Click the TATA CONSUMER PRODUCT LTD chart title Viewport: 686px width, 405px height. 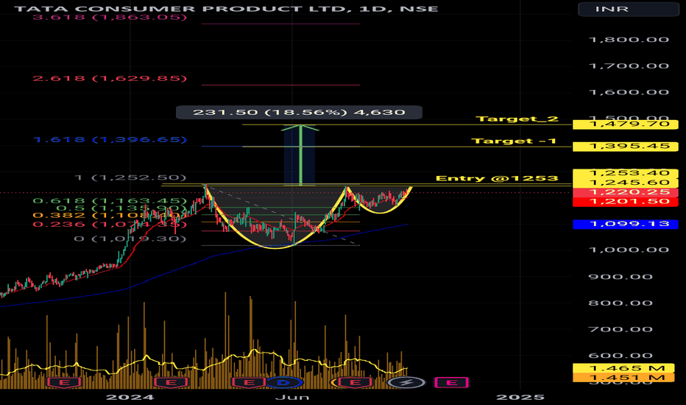[226, 9]
